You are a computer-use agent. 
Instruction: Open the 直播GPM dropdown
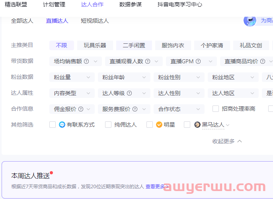191,61
